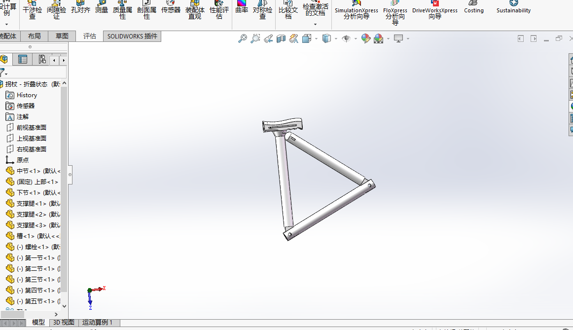The image size is (573, 330).
Task: Click the feature tree scroll down arrow
Action: (64, 306)
